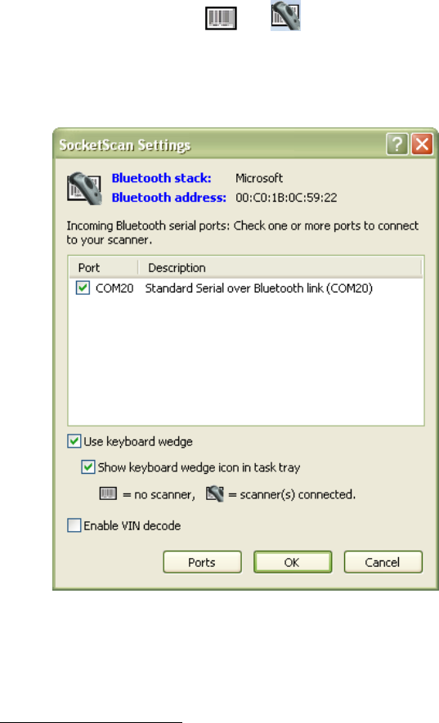
Task: Sort by the Port column header
Action: coord(104,268)
